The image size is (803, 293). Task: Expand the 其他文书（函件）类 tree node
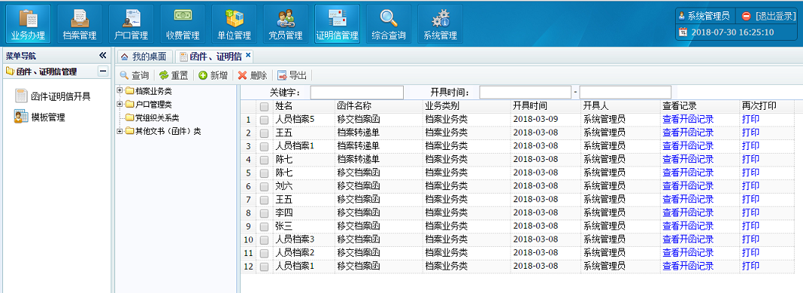tap(120, 131)
